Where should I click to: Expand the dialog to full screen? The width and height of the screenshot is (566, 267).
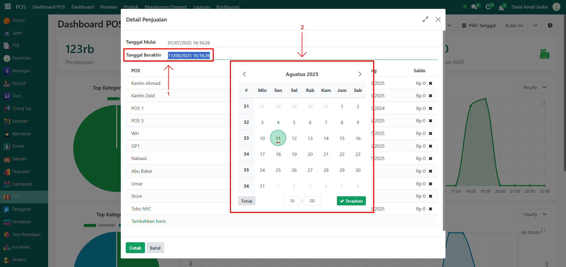click(x=425, y=19)
